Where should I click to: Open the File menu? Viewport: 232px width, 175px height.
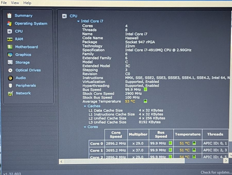tap(4, 3)
